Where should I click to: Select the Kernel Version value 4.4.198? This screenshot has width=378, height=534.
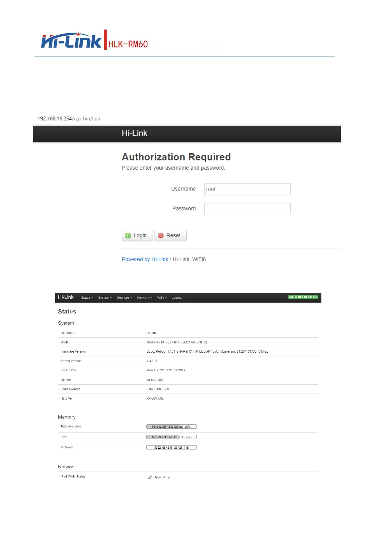pos(152,361)
